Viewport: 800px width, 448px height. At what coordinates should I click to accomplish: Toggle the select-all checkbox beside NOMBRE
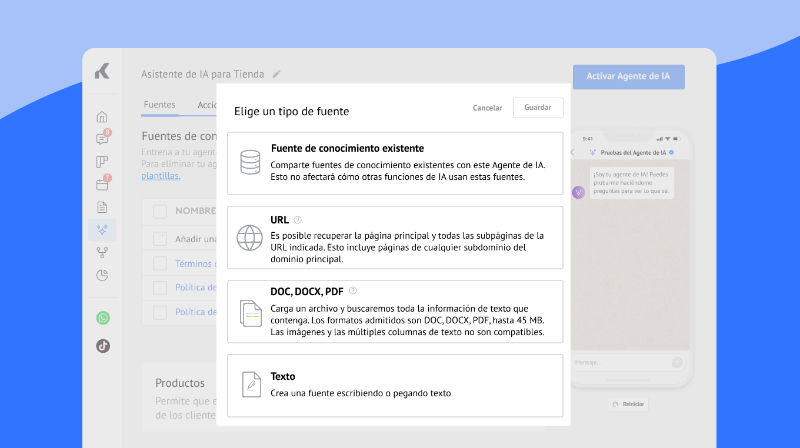(160, 211)
